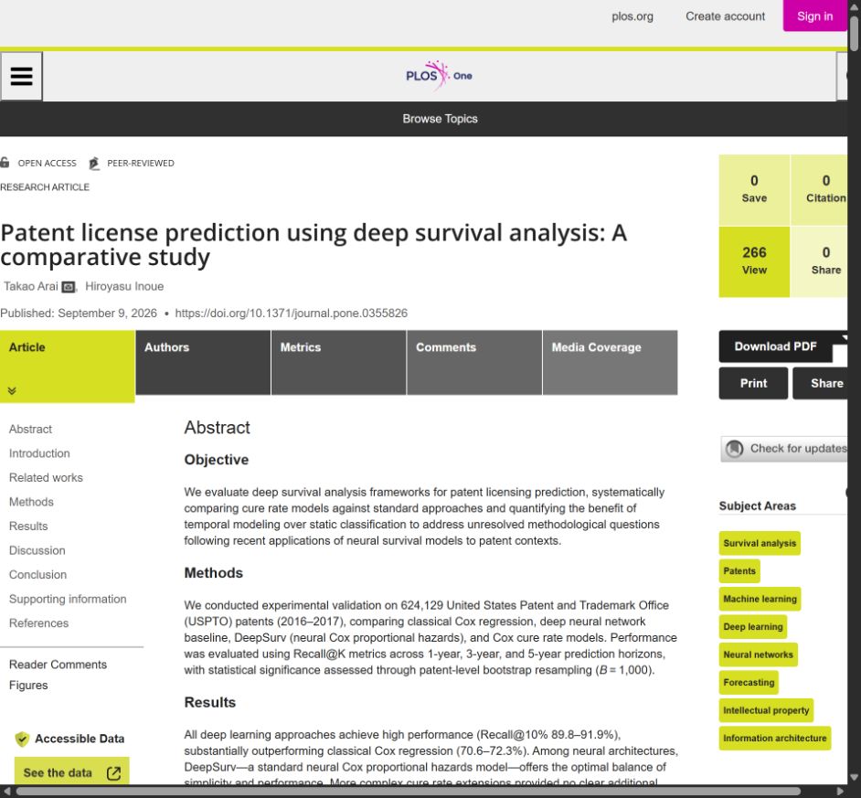This screenshot has width=861, height=798.
Task: Click the PLOS One logo
Action: [x=439, y=76]
